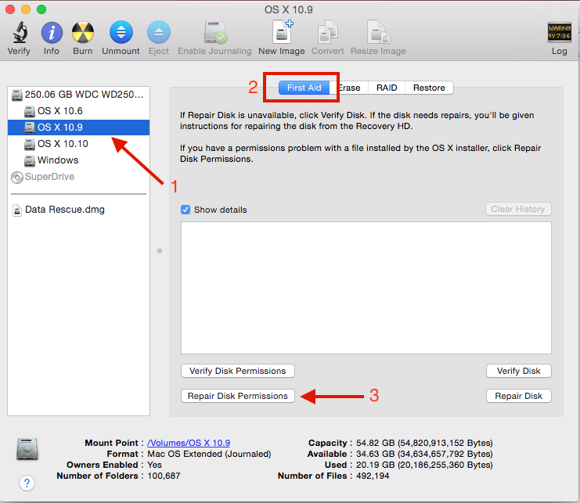This screenshot has width=580, height=503.
Task: Open the Info toolbar icon
Action: tap(52, 33)
